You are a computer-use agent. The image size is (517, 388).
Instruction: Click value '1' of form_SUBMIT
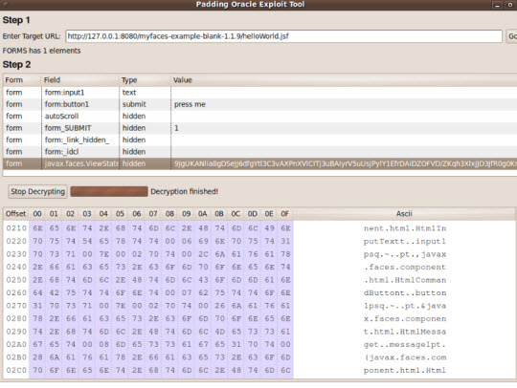click(x=176, y=128)
